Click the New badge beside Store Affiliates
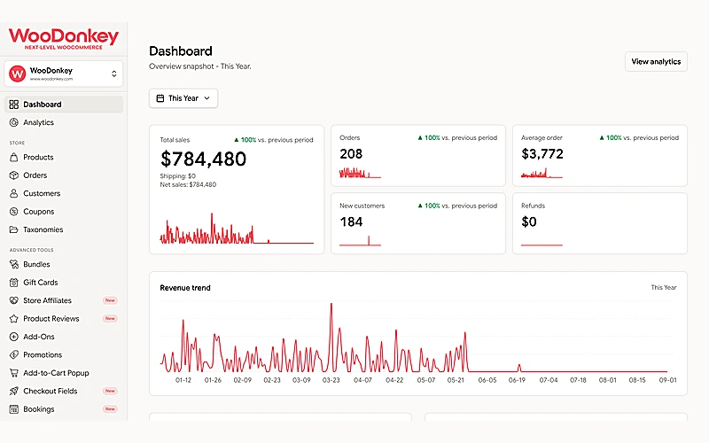 [x=110, y=300]
